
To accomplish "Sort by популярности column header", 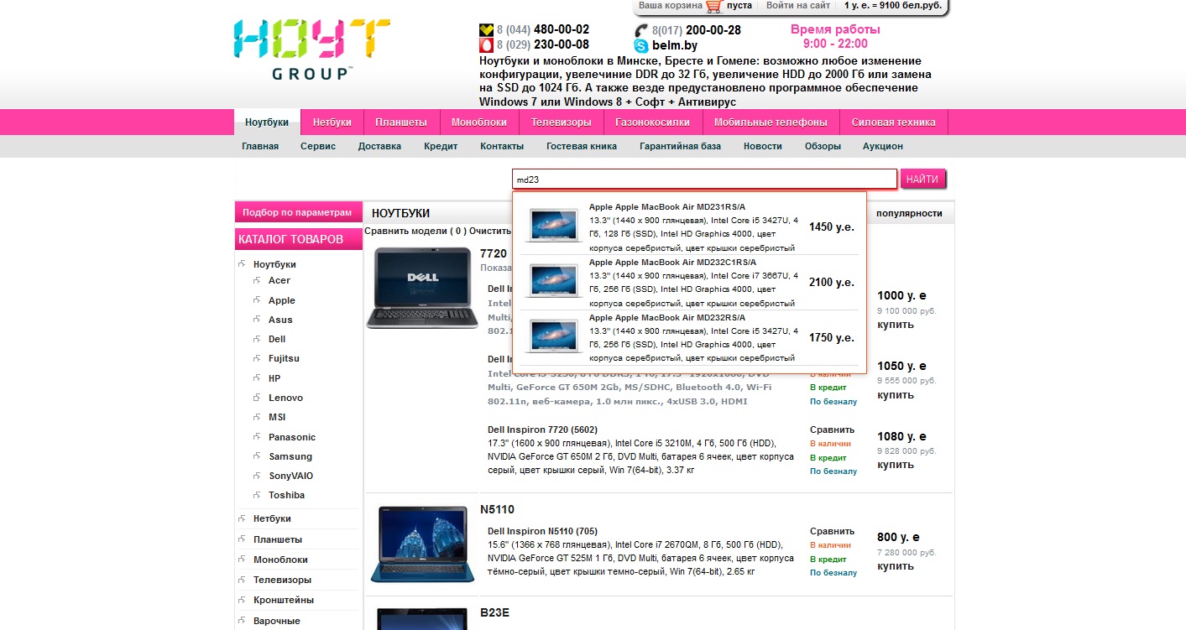I will pos(909,213).
